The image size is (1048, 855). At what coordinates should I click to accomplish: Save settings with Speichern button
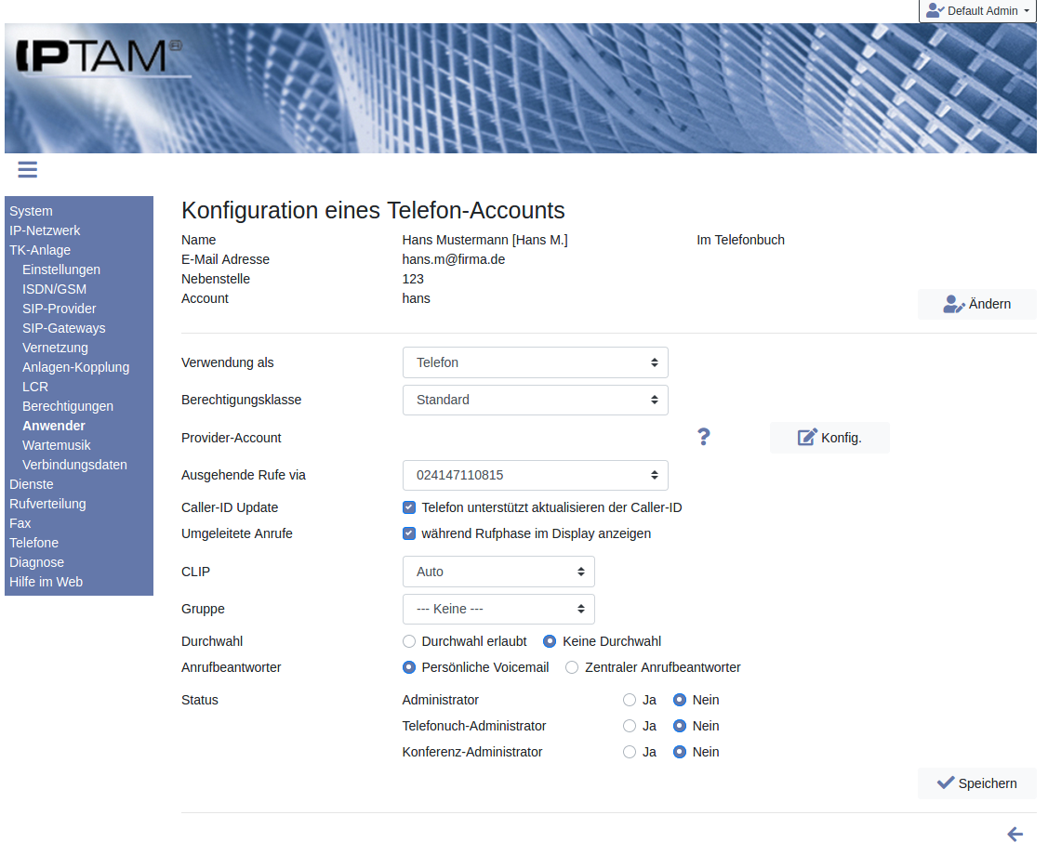click(x=976, y=783)
